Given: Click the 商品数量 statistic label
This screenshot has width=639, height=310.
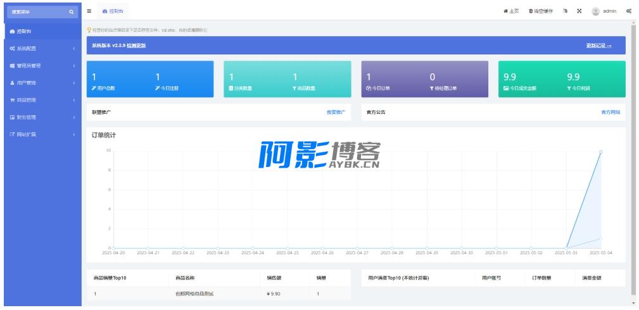Looking at the screenshot, I should tap(306, 88).
